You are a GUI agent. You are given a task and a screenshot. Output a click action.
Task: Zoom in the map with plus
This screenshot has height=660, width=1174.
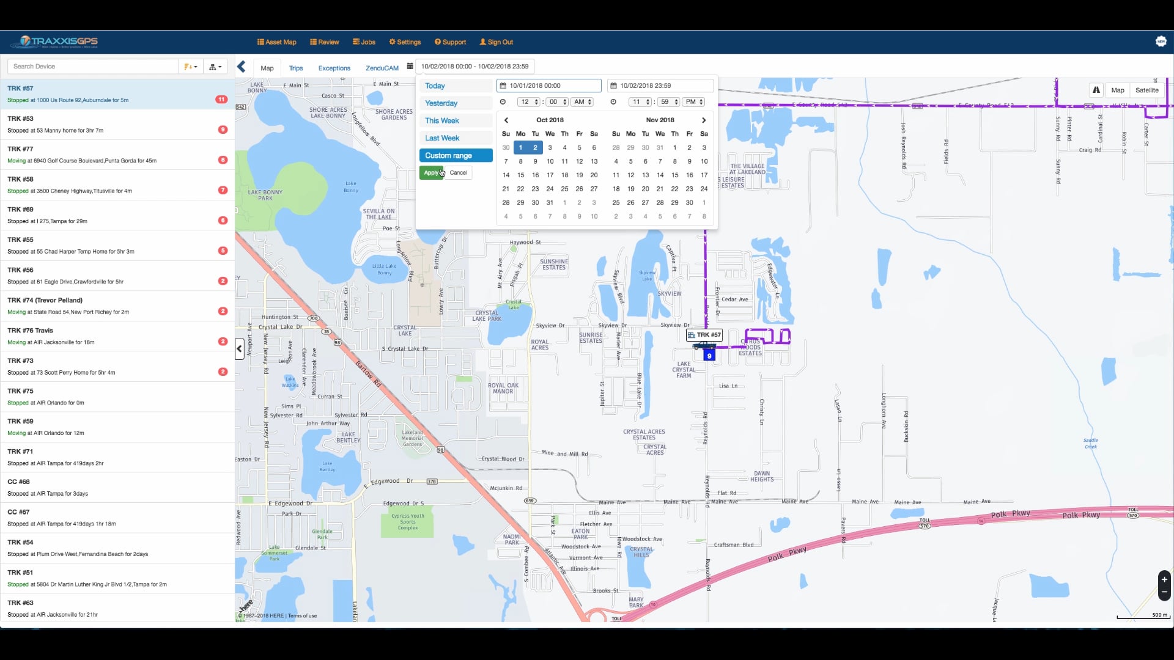click(x=1164, y=579)
